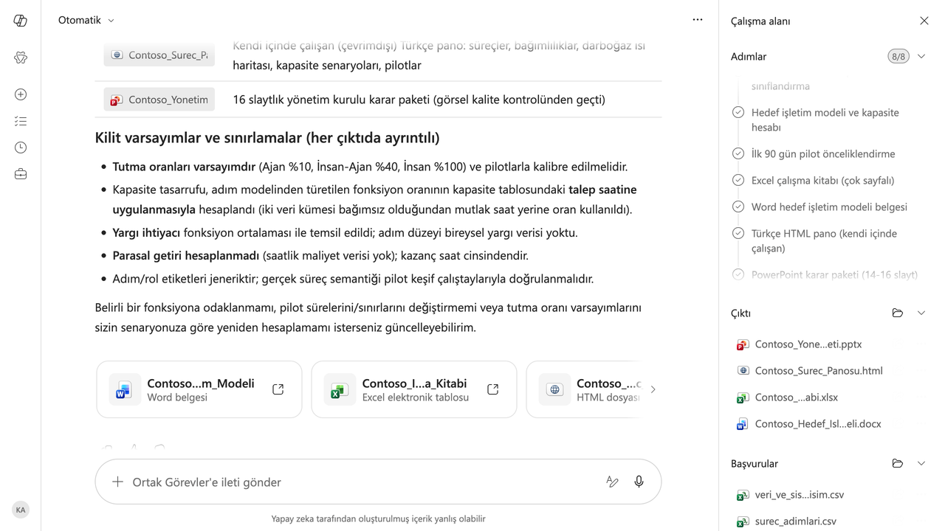
Task: Open the Copilot logo at sidebar top
Action: [21, 21]
